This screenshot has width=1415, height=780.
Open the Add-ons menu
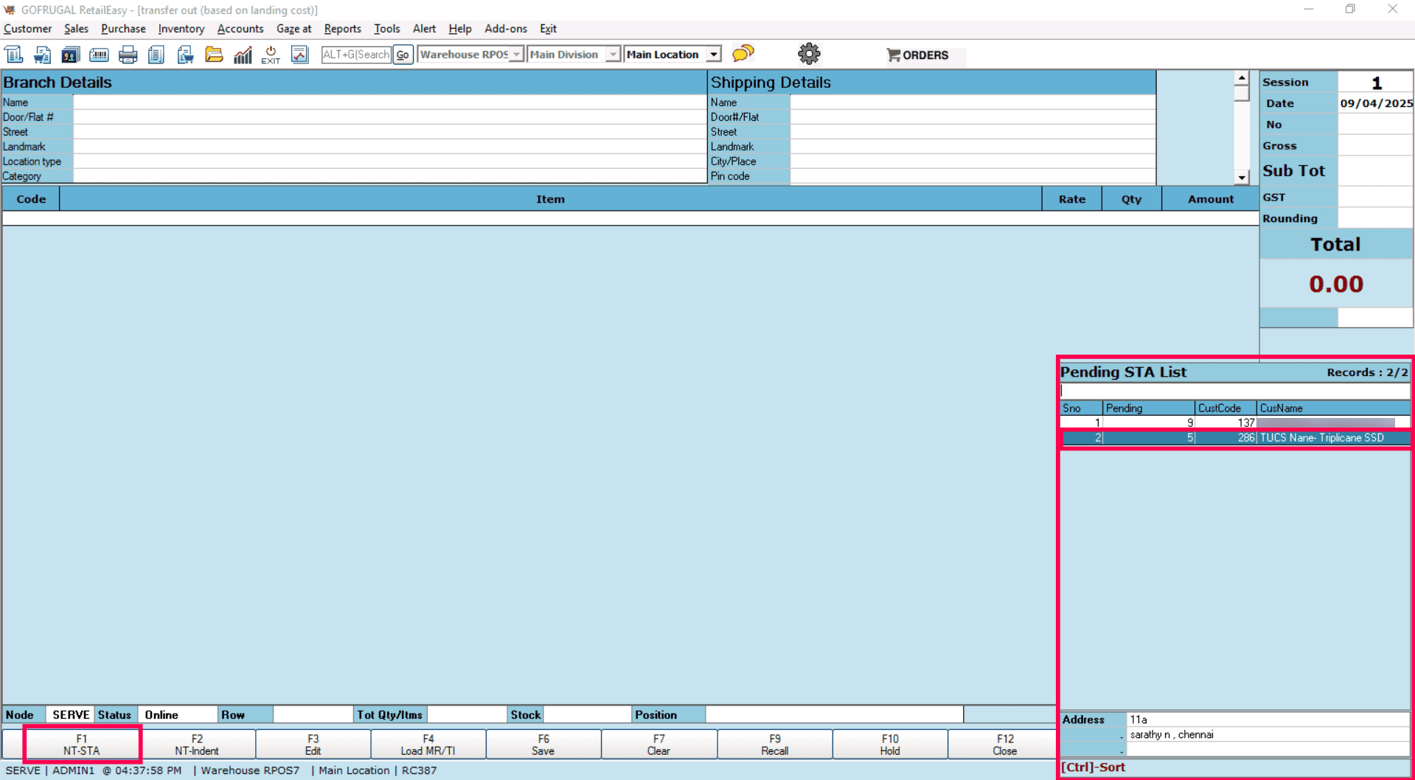(505, 29)
